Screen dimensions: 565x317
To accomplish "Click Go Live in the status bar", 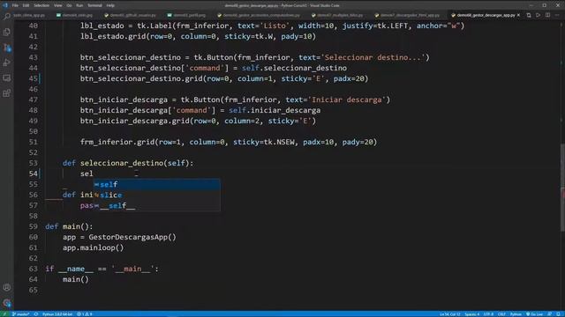I will coord(534,314).
